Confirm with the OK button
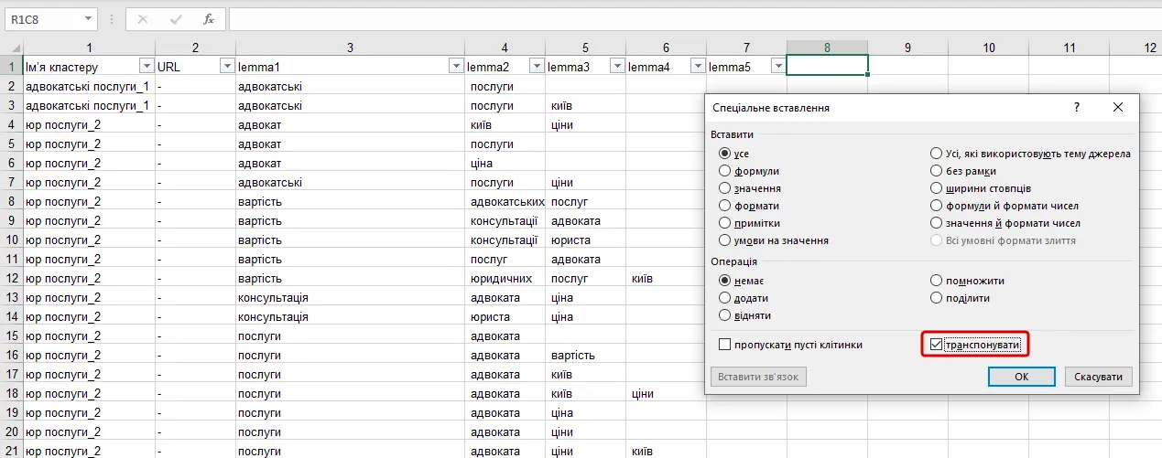 coord(1022,377)
